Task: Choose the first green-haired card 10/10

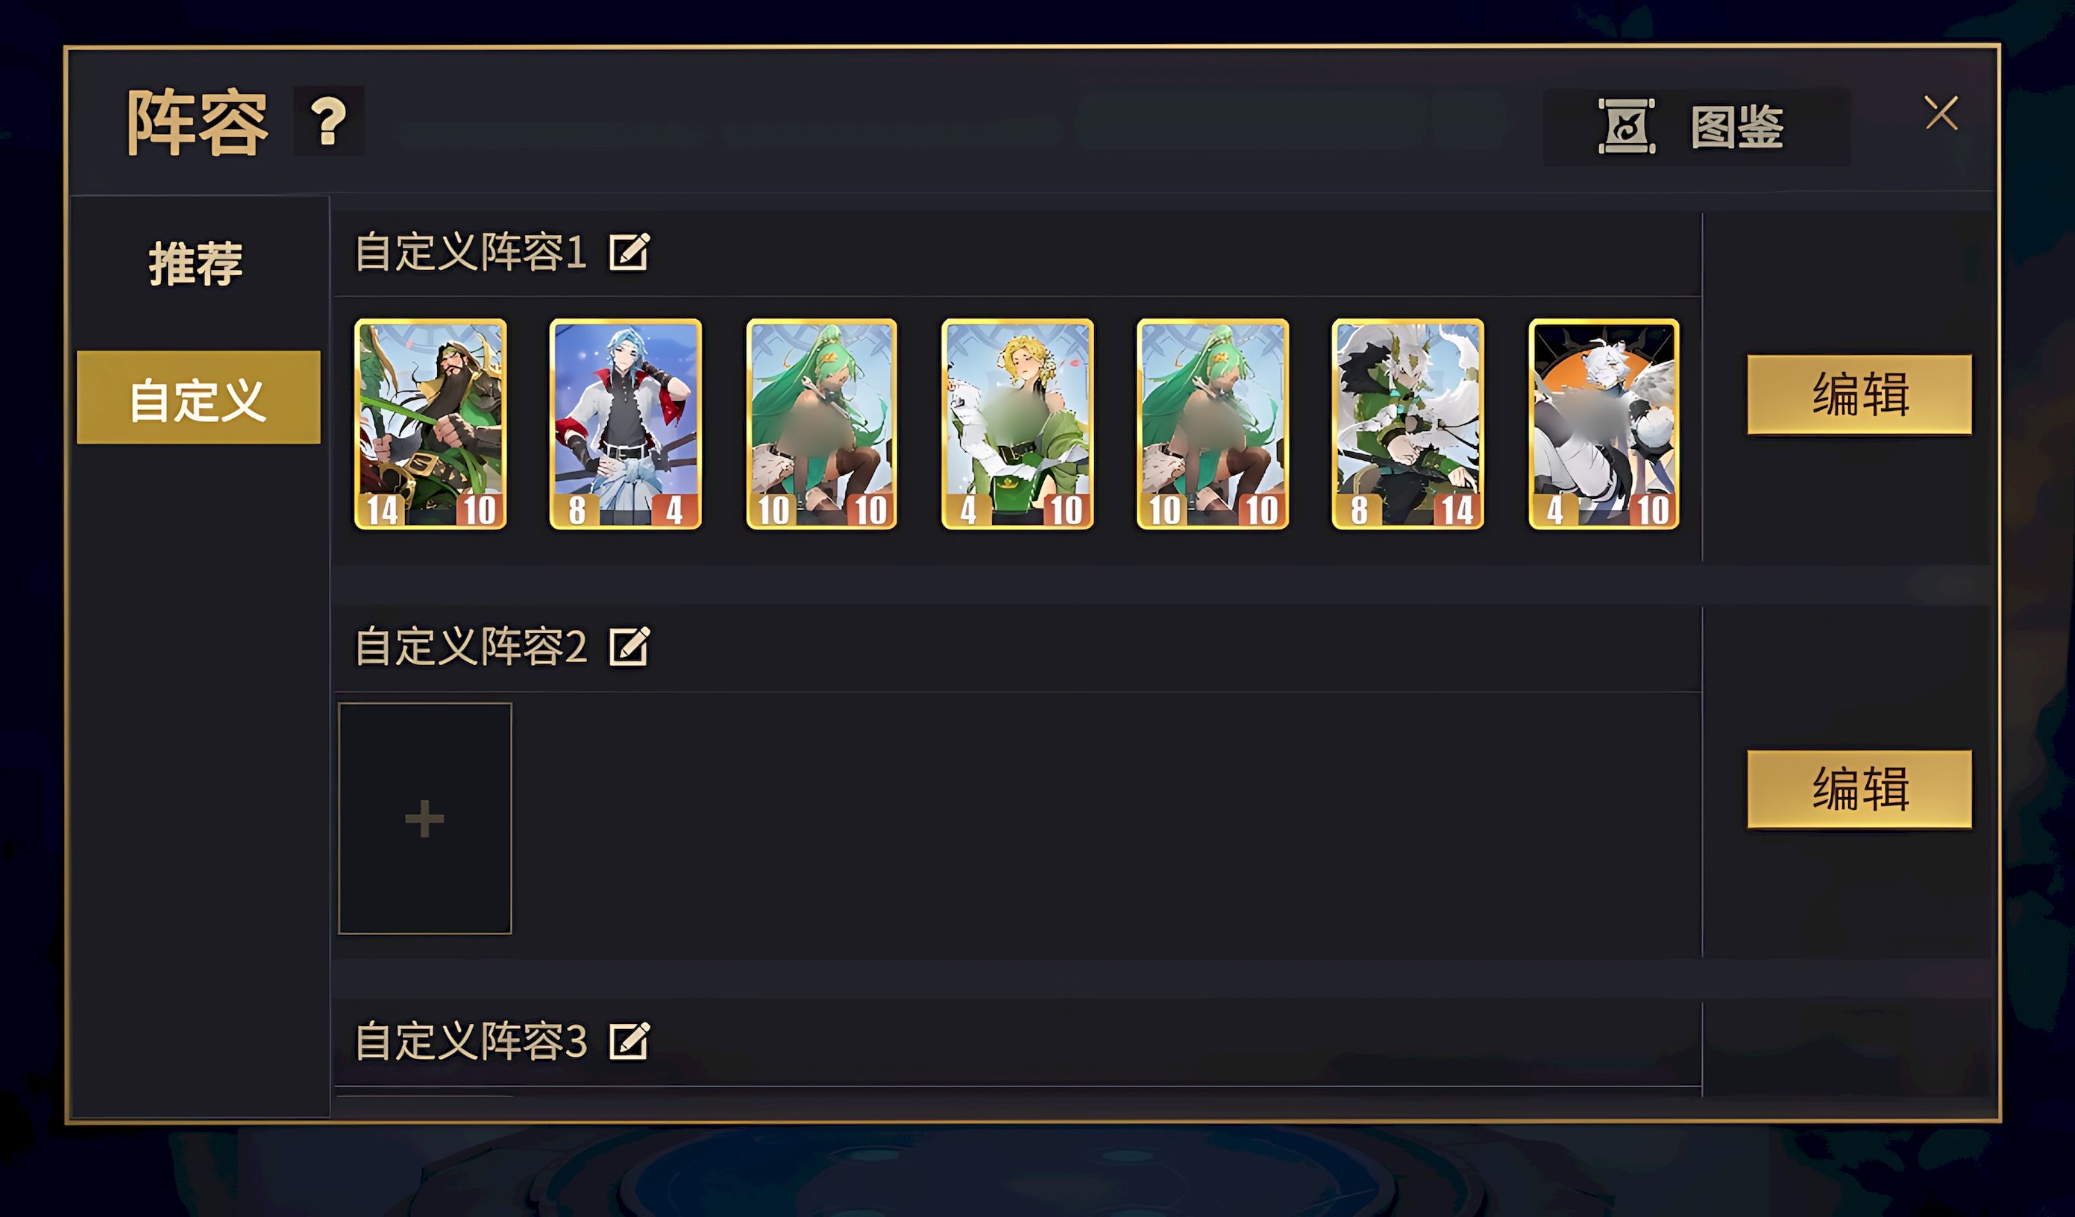Action: pyautogui.click(x=822, y=424)
